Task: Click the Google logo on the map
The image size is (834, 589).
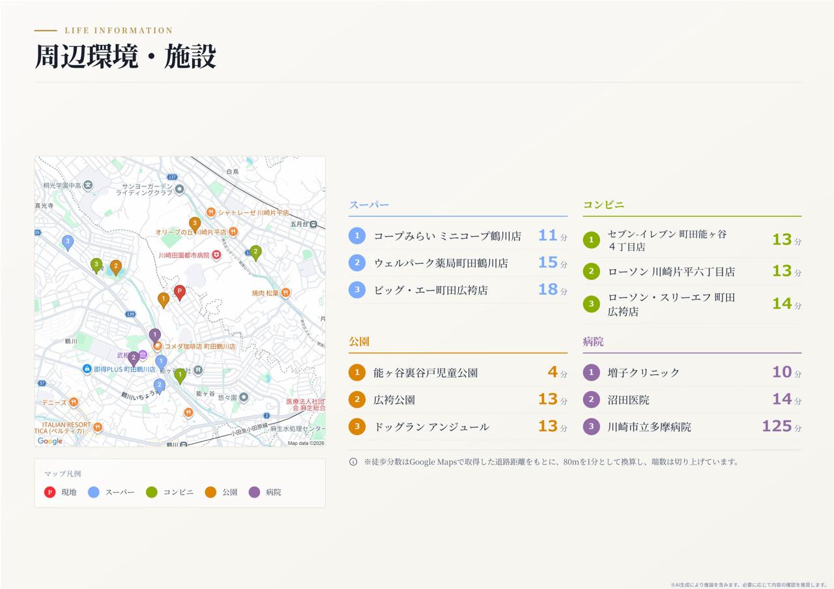Action: (50, 441)
